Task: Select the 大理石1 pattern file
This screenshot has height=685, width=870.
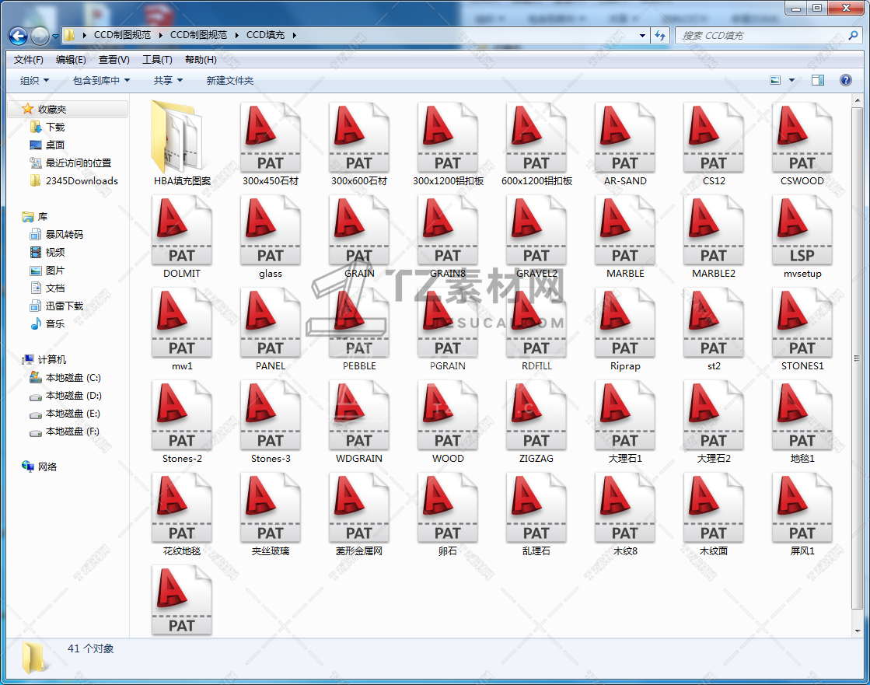Action: 625,421
